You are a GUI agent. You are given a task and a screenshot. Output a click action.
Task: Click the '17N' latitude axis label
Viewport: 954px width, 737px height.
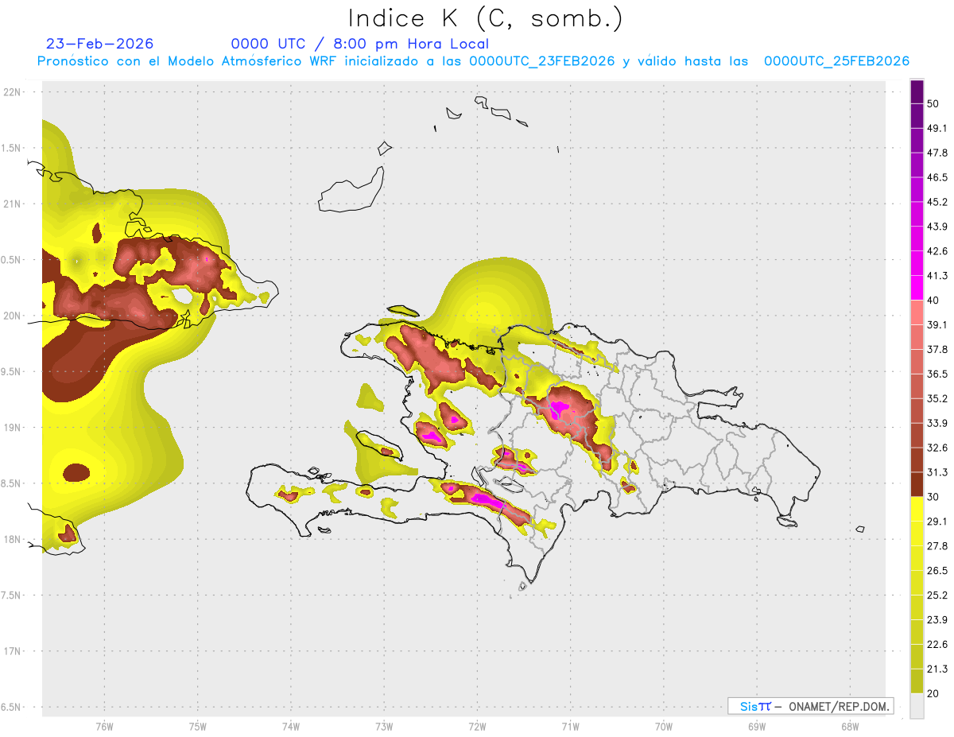[x=12, y=651]
